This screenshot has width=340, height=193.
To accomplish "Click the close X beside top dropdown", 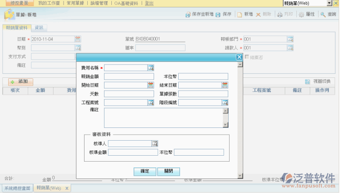I will pyautogui.click(x=335, y=3).
